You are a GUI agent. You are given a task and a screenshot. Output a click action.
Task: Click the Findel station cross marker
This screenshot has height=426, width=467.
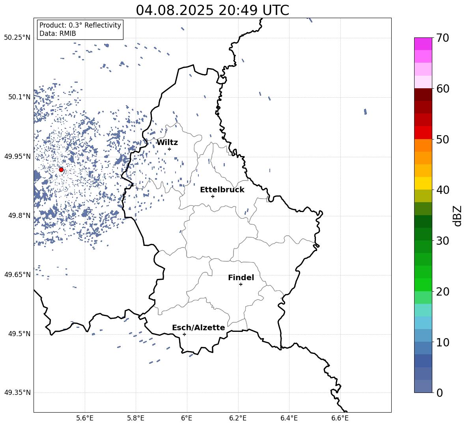241,285
